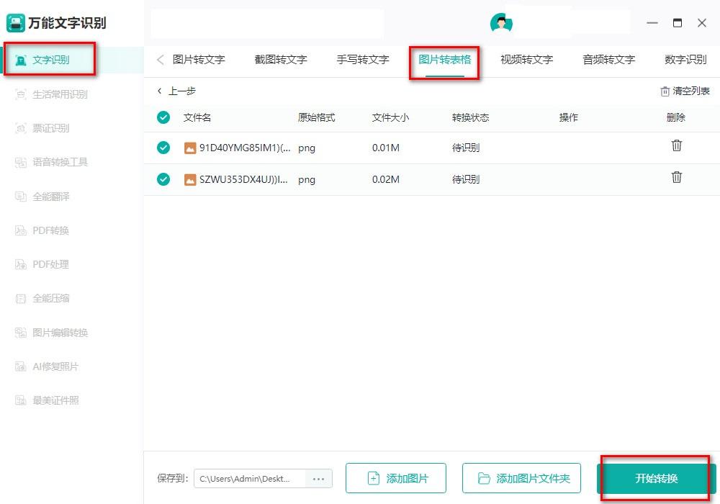Open the 最美证件照 menu label
Viewport: 720px width, 504px height.
coord(55,400)
